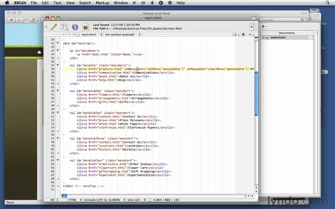Viewport: 335px width, 209px height.
Task: Open the Window menu
Action: [121, 3]
